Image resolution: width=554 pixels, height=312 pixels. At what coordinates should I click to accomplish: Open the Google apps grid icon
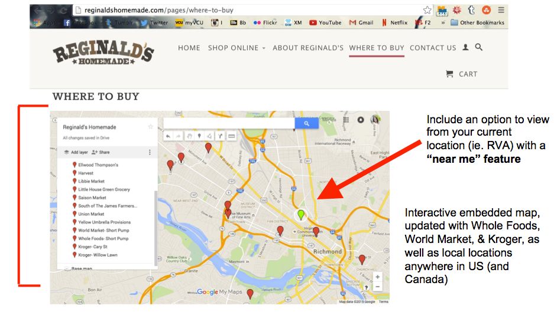pos(346,120)
